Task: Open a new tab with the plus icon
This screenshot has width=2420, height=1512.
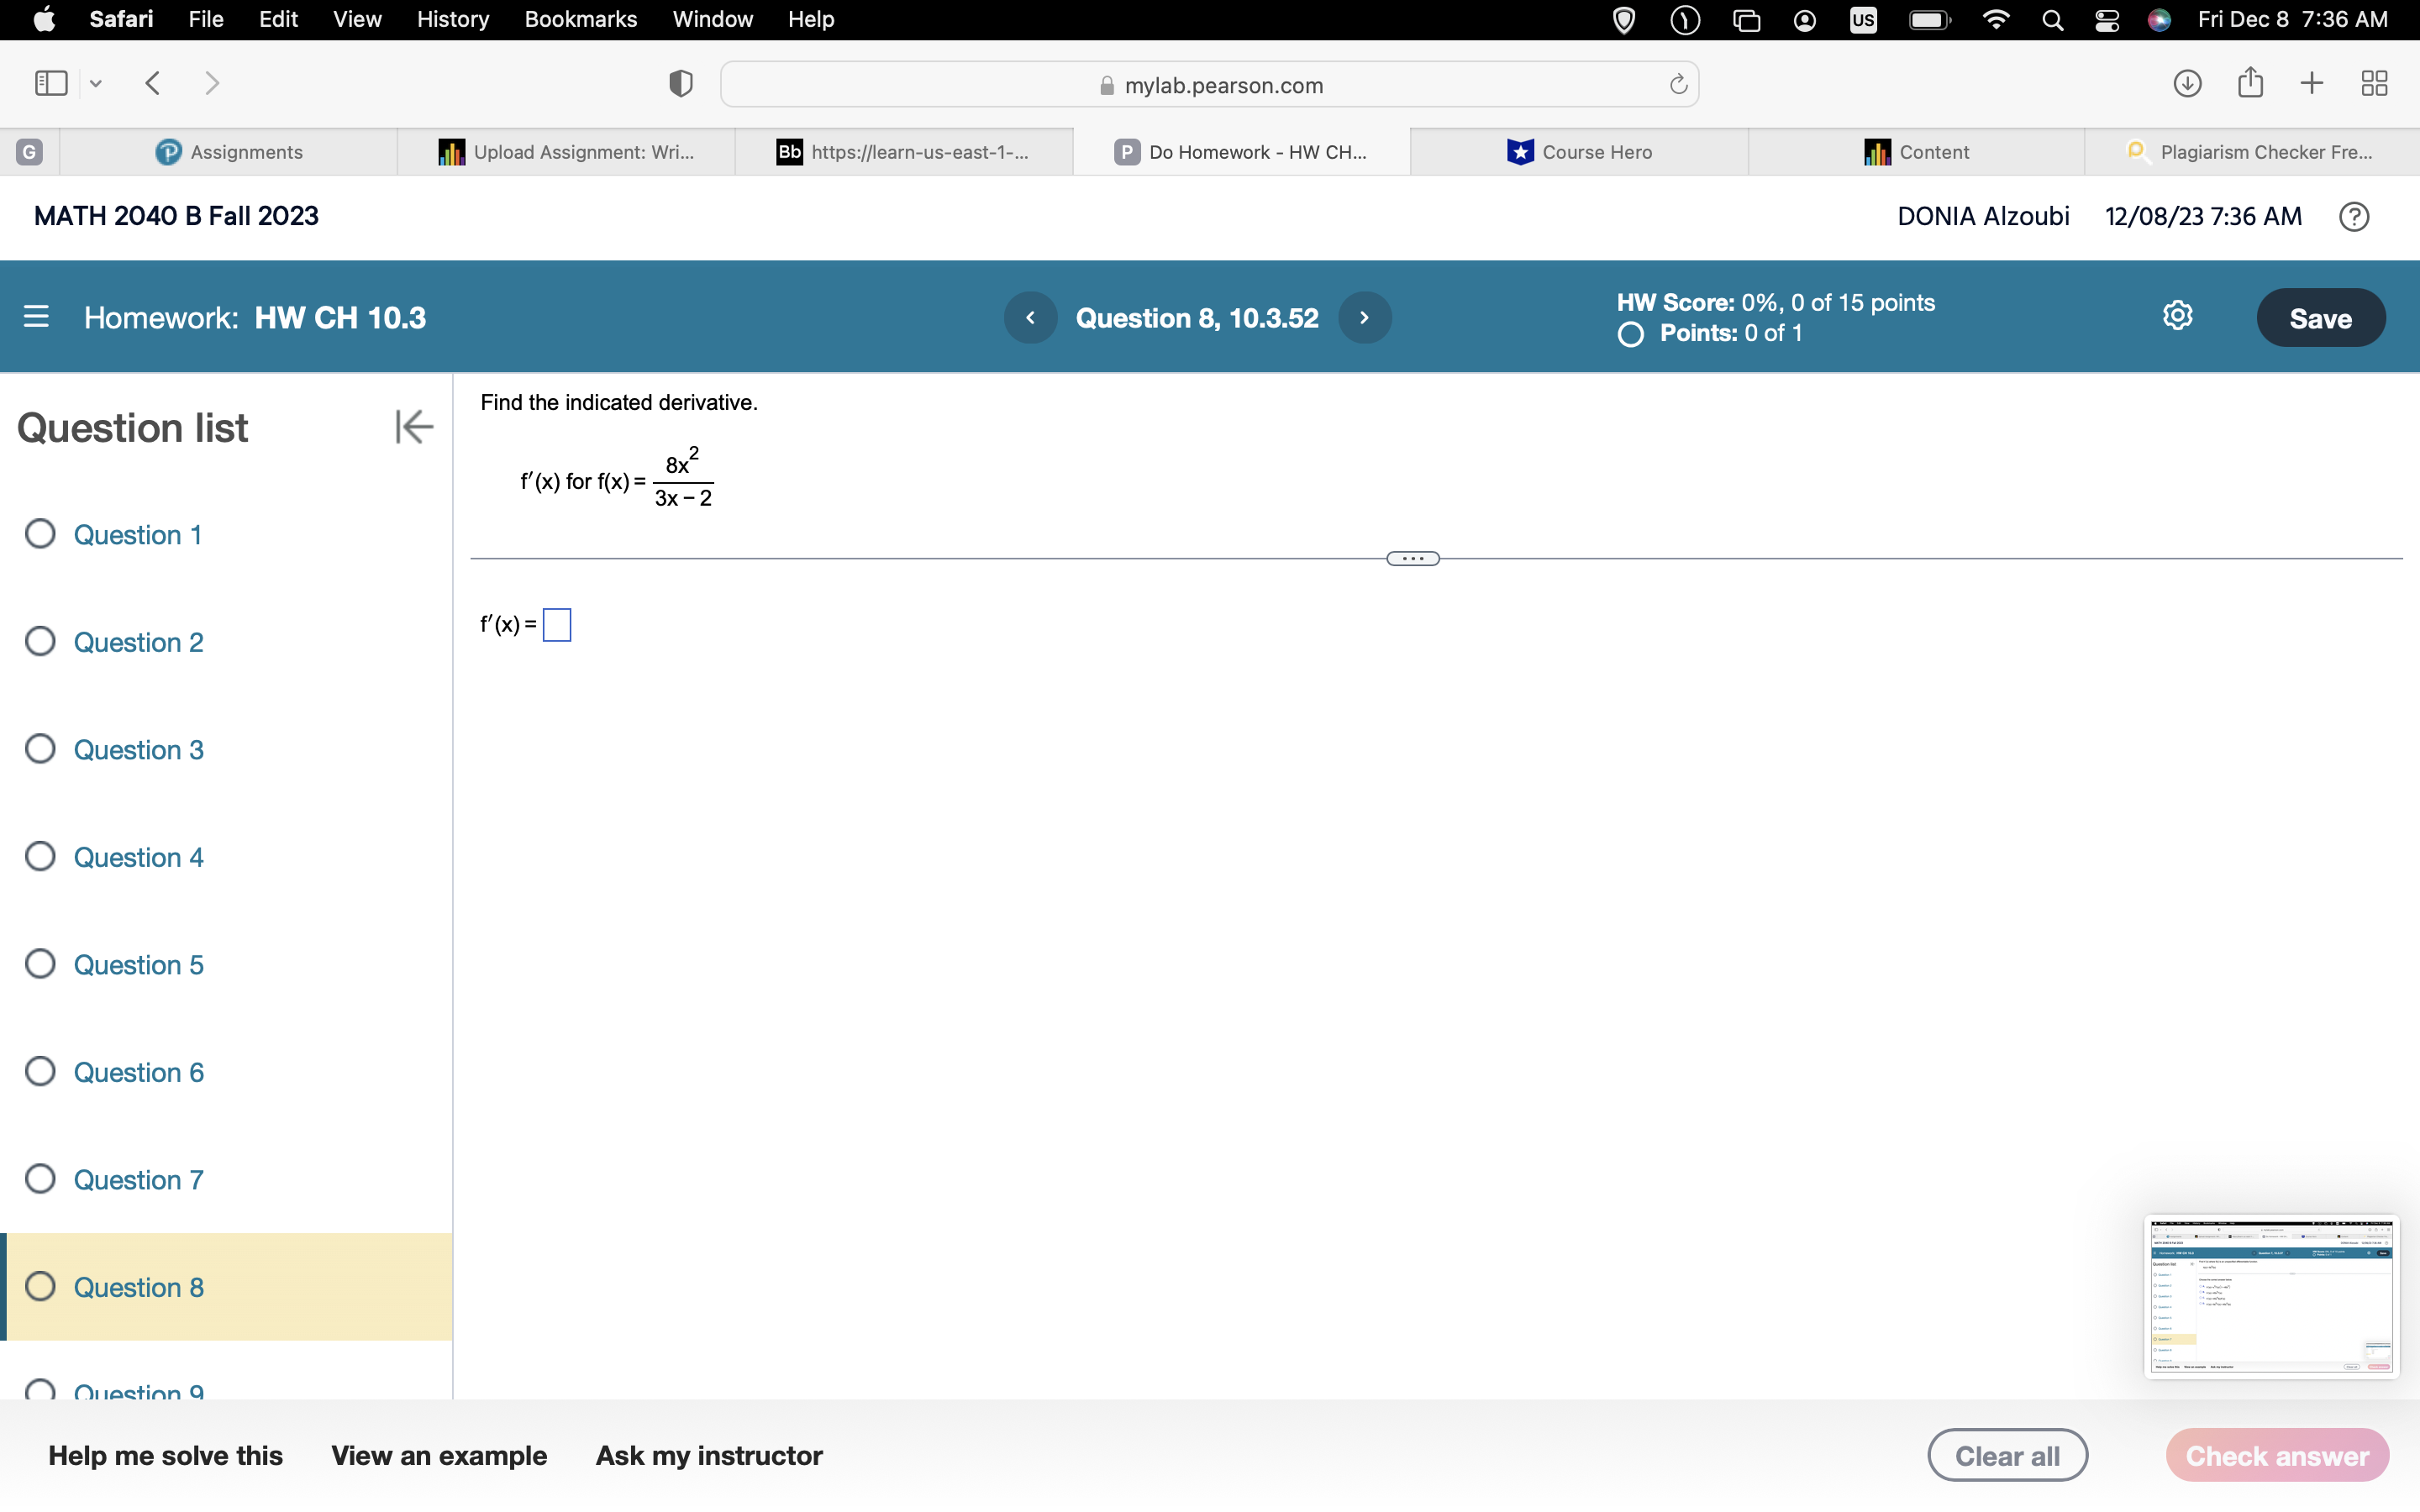Action: click(2312, 83)
